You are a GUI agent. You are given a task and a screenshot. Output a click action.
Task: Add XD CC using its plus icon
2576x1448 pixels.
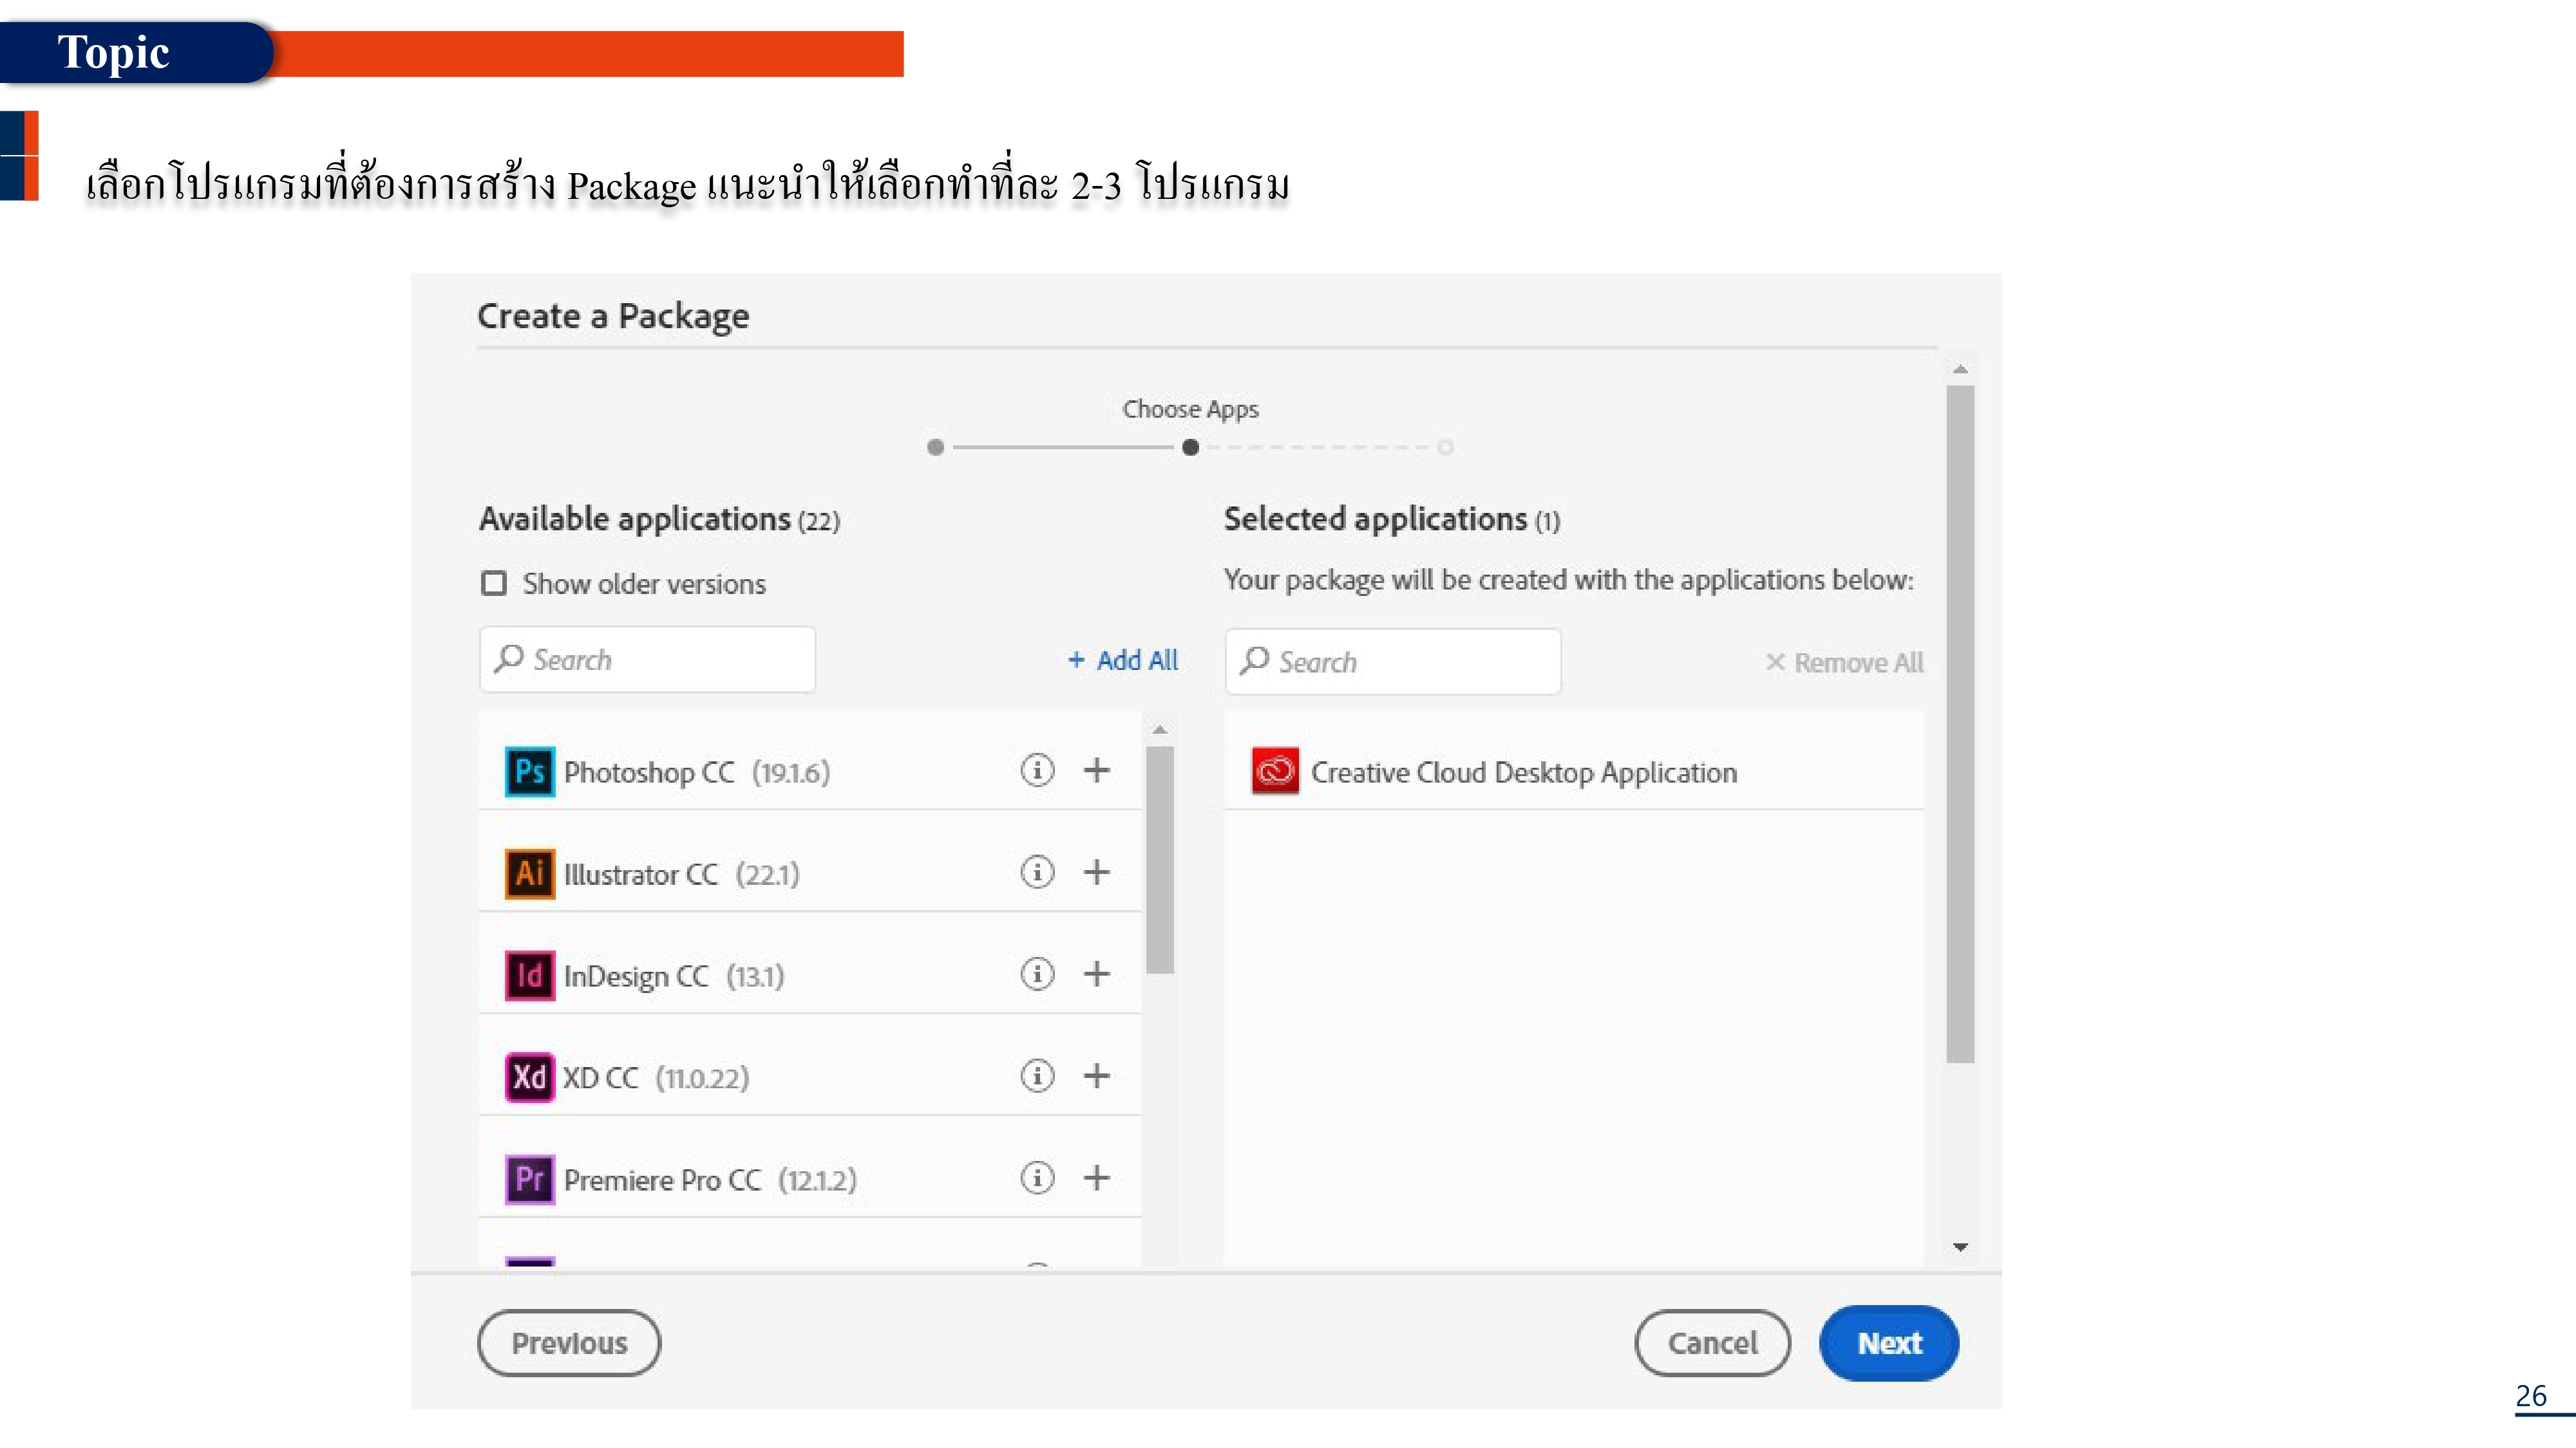click(1097, 1076)
